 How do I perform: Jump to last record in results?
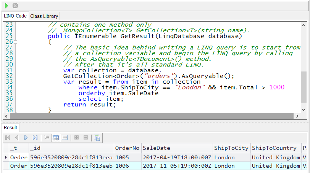[x=35, y=138]
